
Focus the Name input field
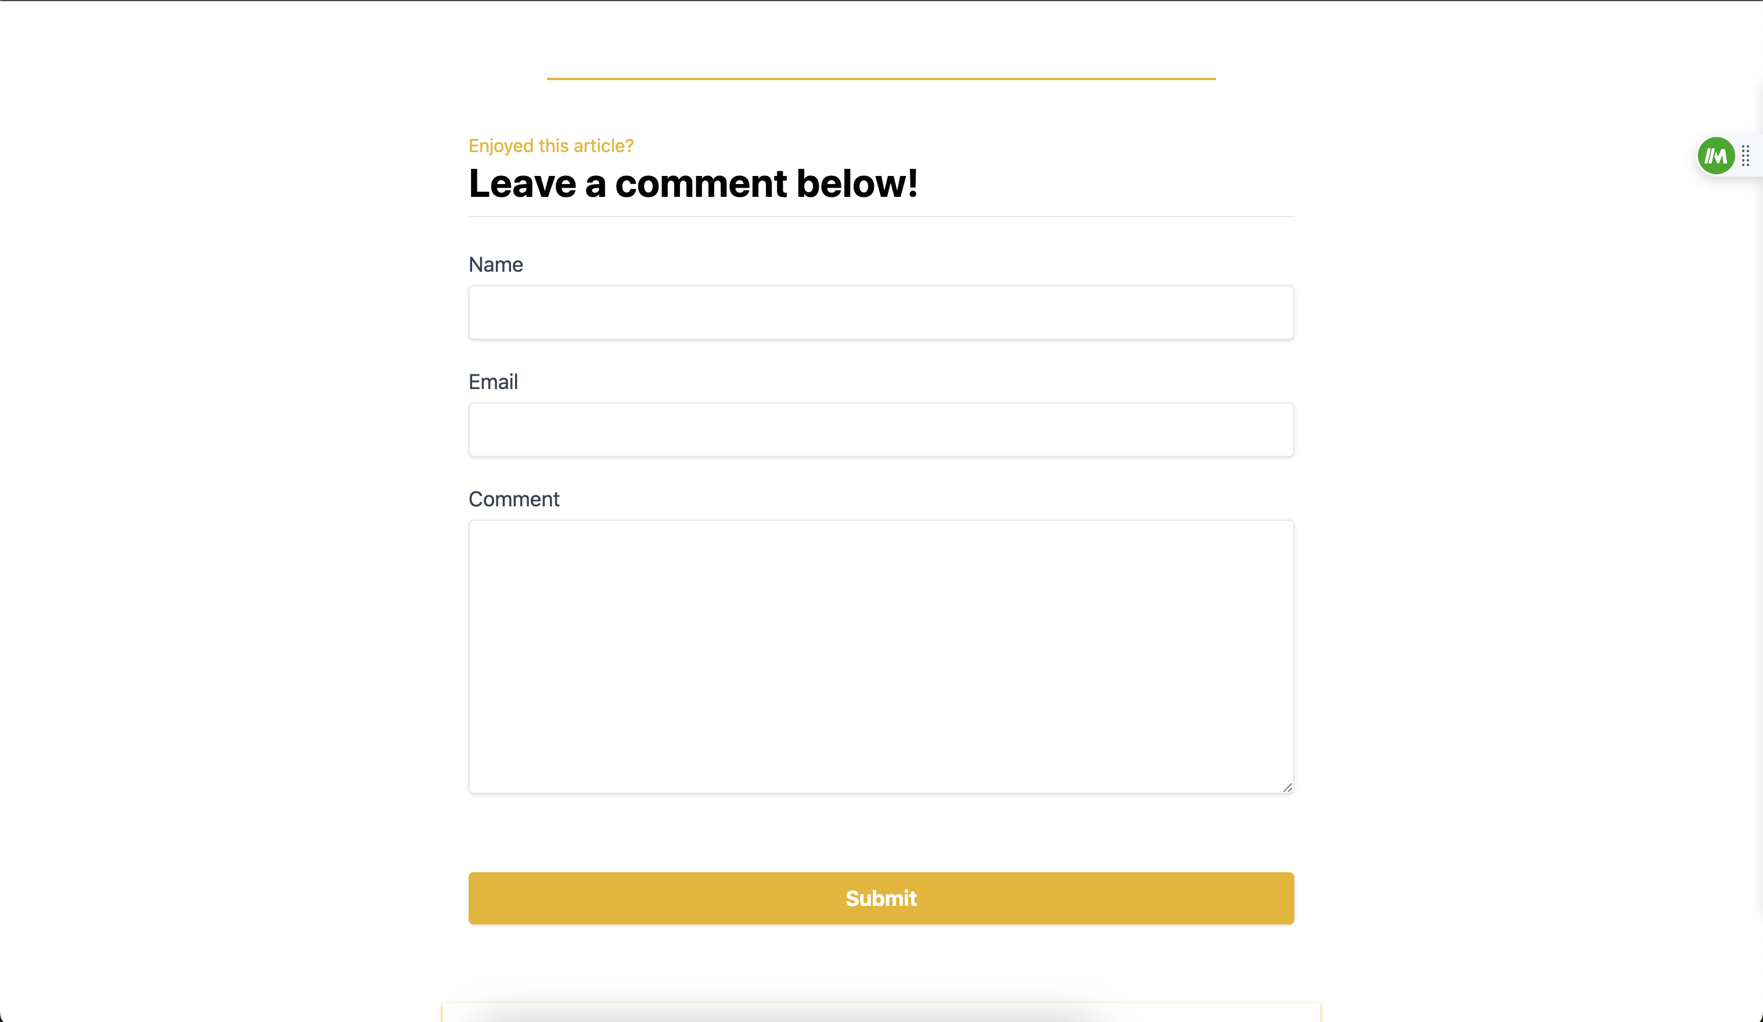coord(881,312)
